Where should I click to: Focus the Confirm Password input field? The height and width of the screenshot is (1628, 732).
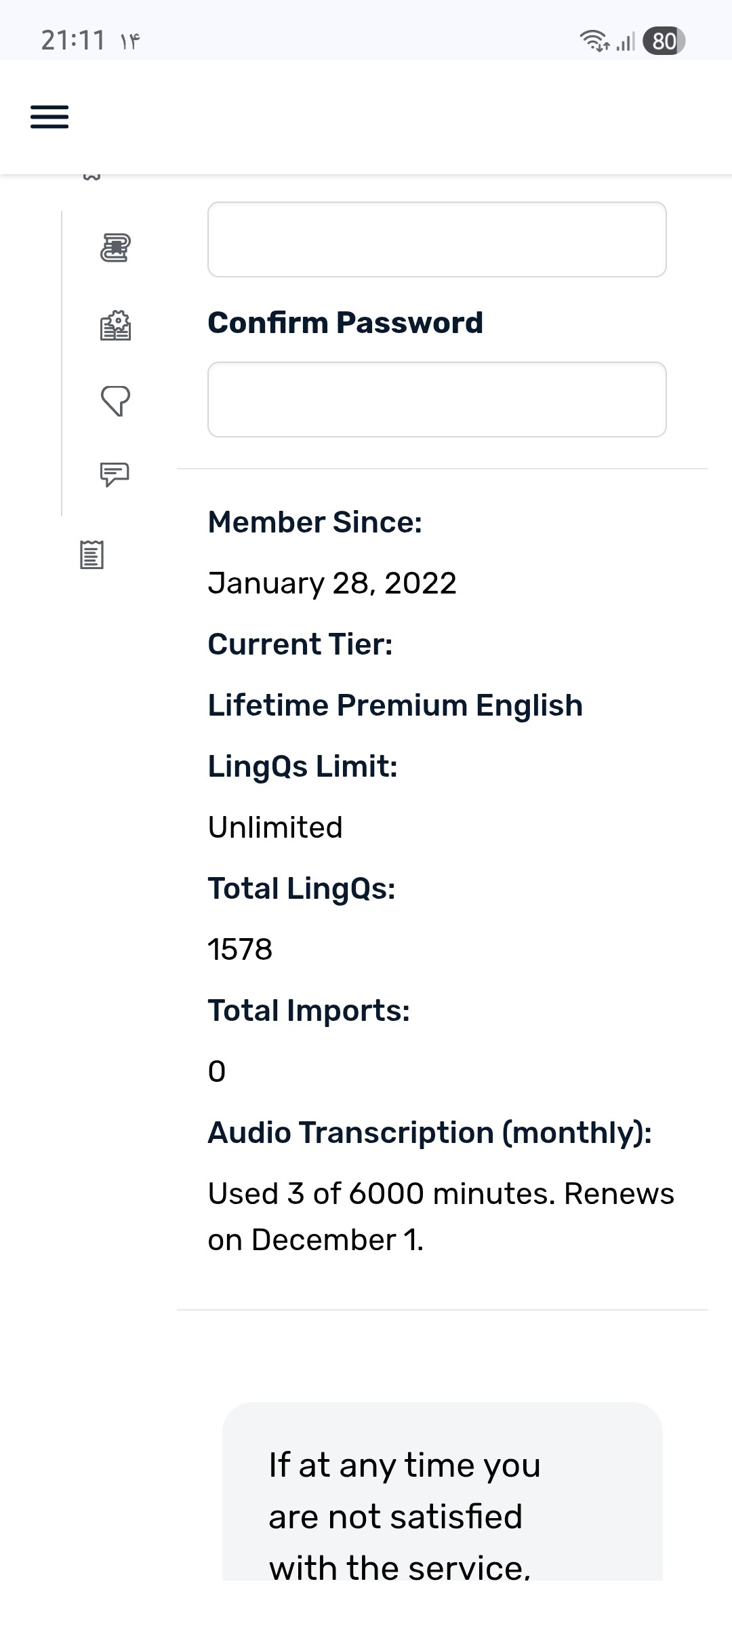click(x=436, y=400)
